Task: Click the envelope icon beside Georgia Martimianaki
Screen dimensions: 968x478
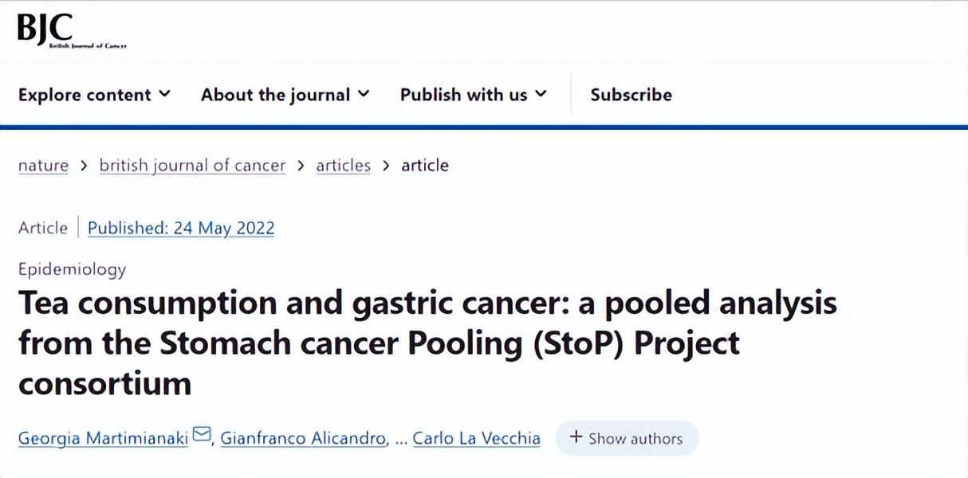Action: click(x=202, y=435)
